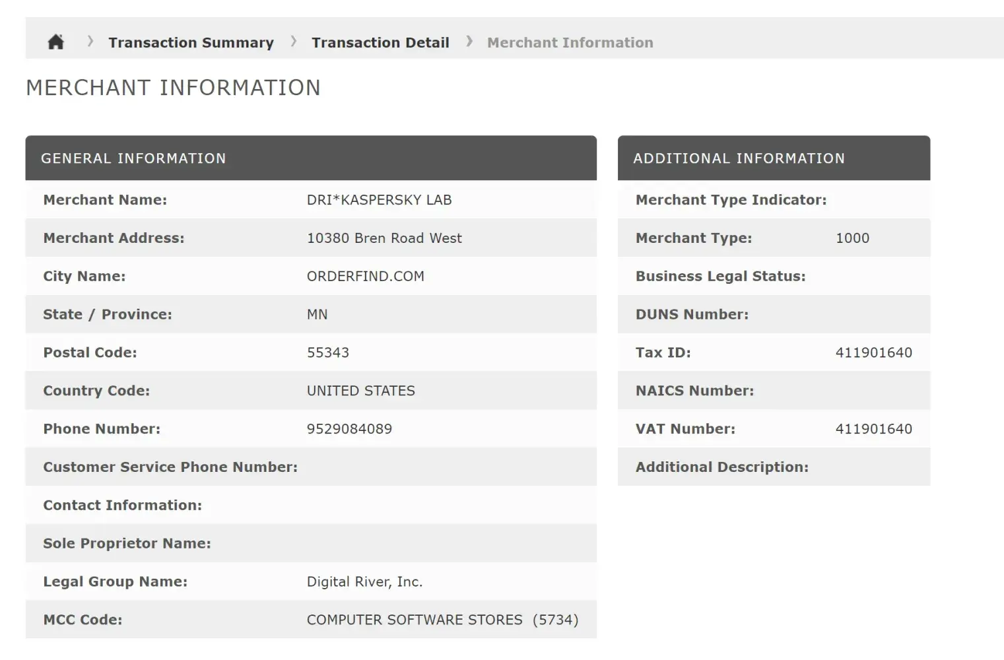This screenshot has height=660, width=1004.
Task: Click the Merchant Type value 1000
Action: coord(852,238)
